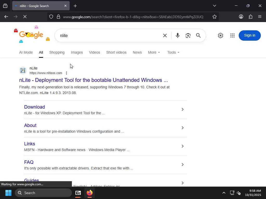This screenshot has width=266, height=199.
Task: Open the Download sitelink
Action: pyautogui.click(x=35, y=107)
